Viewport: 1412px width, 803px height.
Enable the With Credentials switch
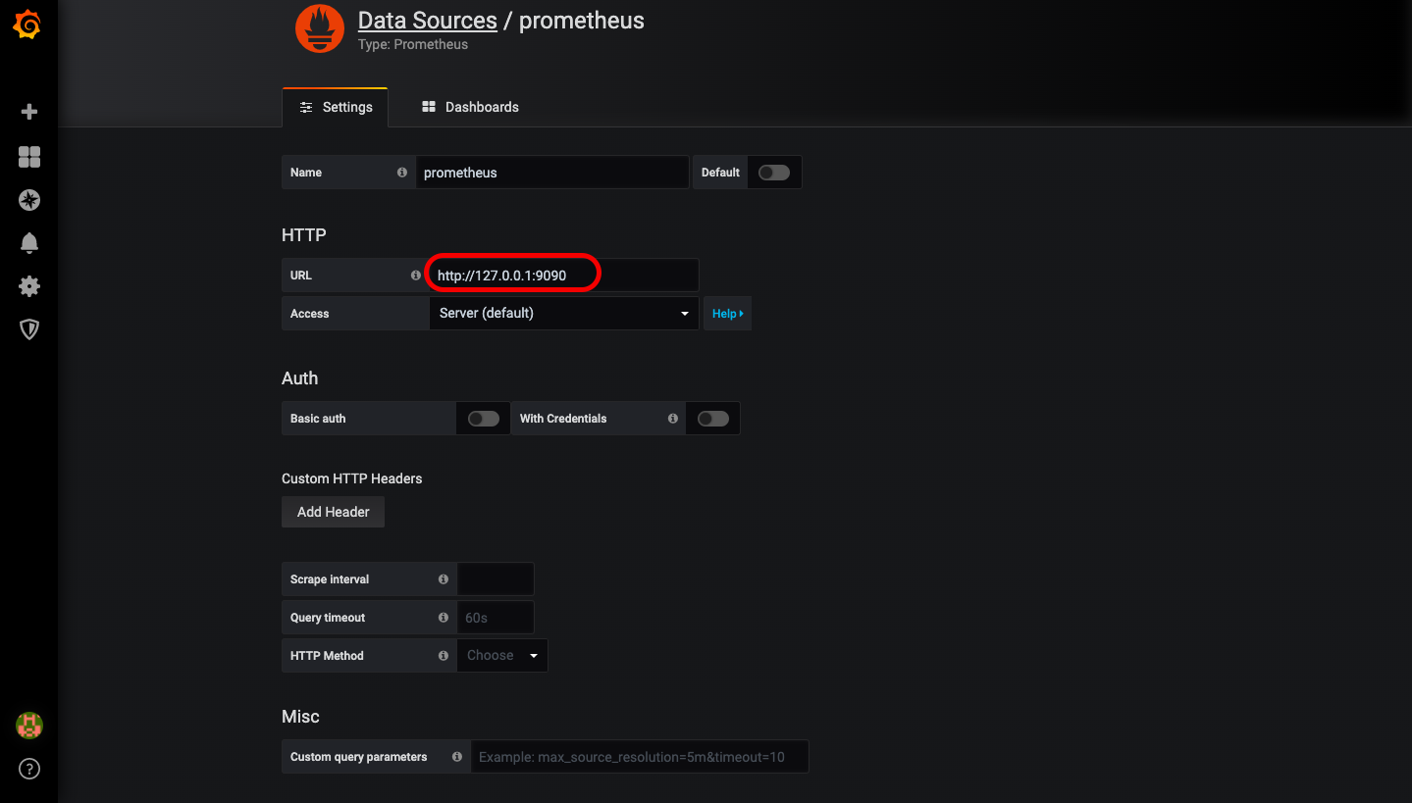click(712, 419)
